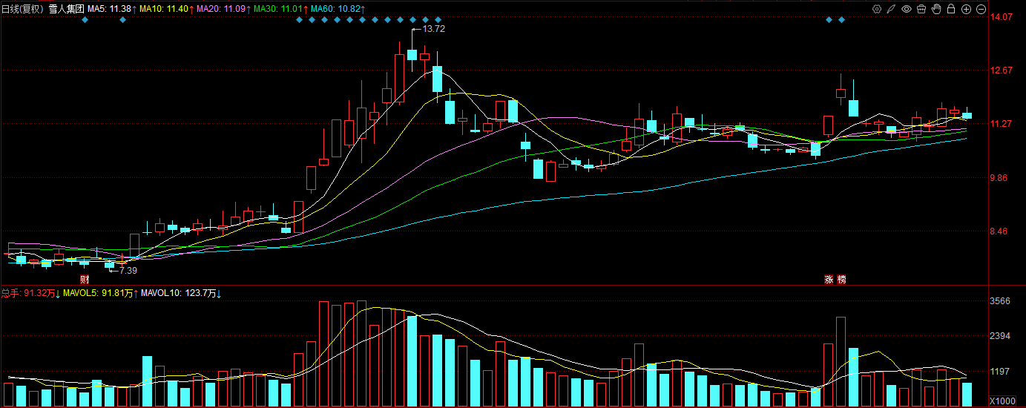This screenshot has width=1026, height=408.
Task: Click the 1197 volume axis label
Action: click(1002, 371)
